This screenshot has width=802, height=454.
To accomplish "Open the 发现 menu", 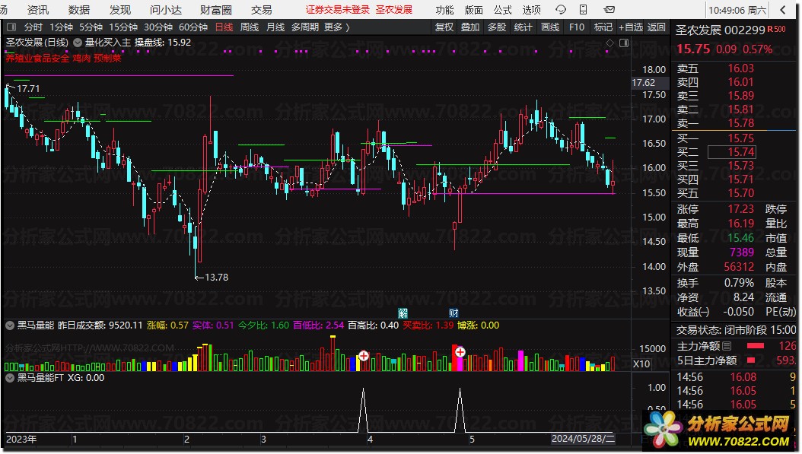I will click(120, 10).
